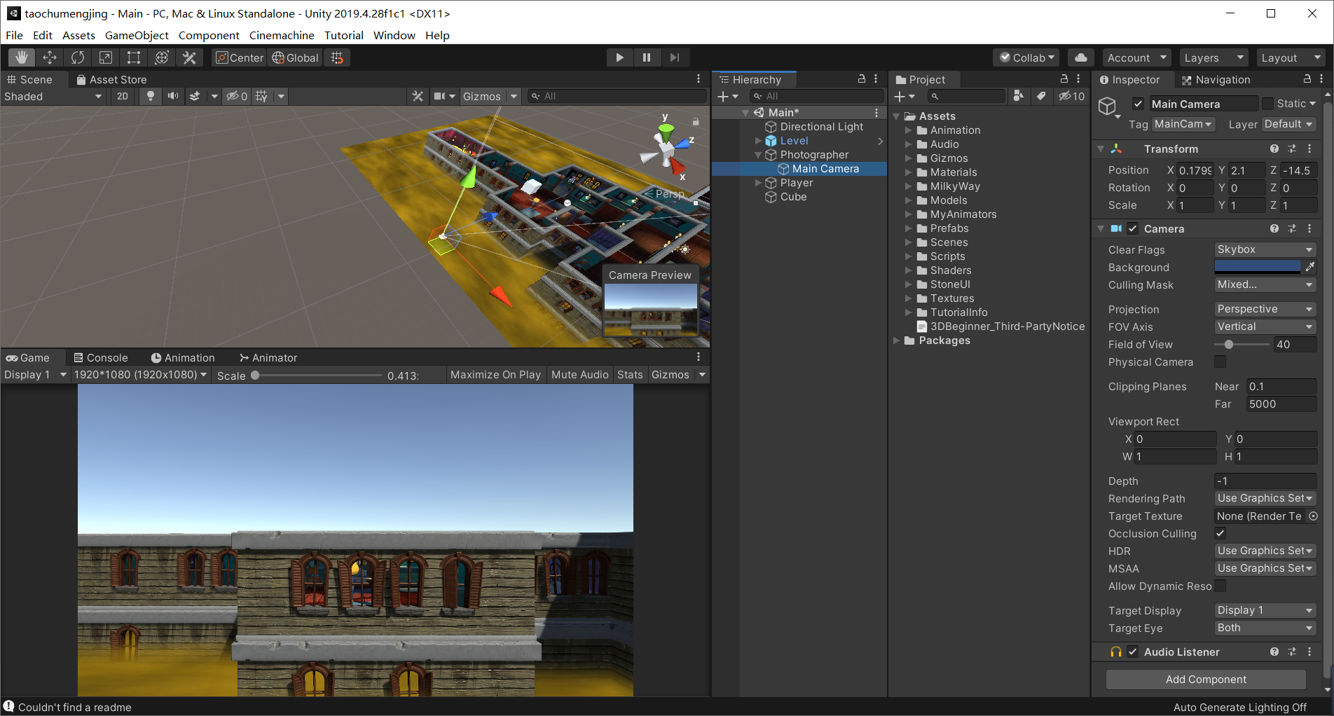
Task: Switch to the Animator tab
Action: [x=268, y=357]
